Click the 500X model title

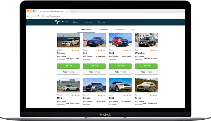coord(112,53)
